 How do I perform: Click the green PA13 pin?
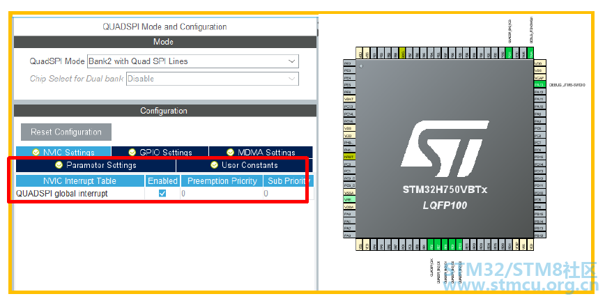coord(539,85)
